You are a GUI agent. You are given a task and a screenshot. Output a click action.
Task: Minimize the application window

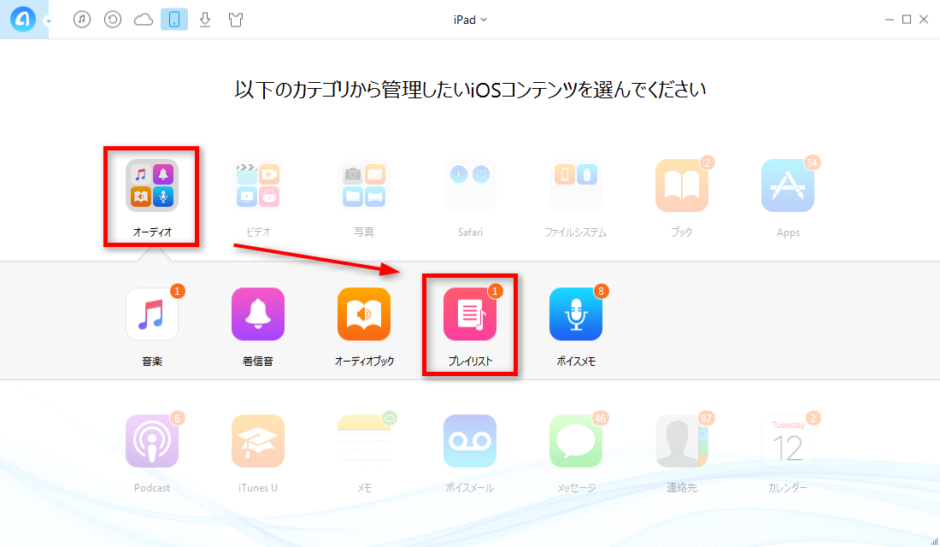[889, 20]
